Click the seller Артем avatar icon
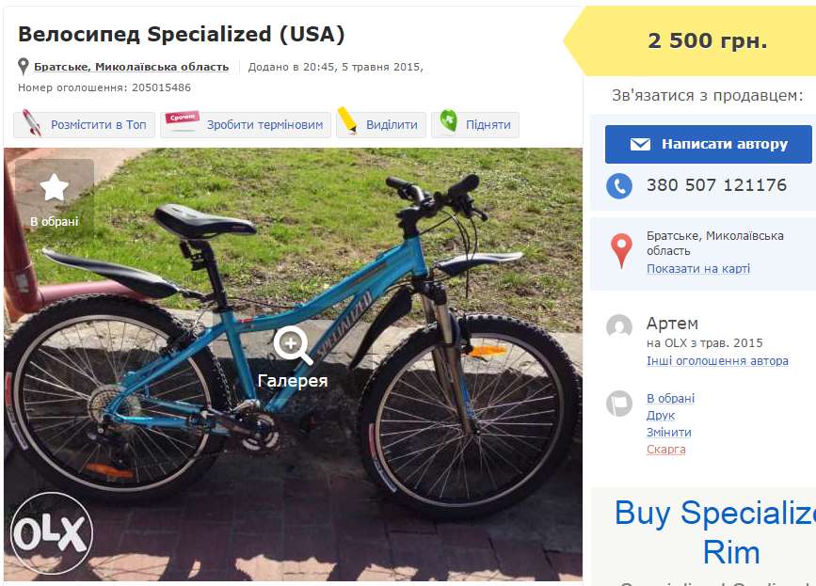This screenshot has width=816, height=586. tap(619, 327)
